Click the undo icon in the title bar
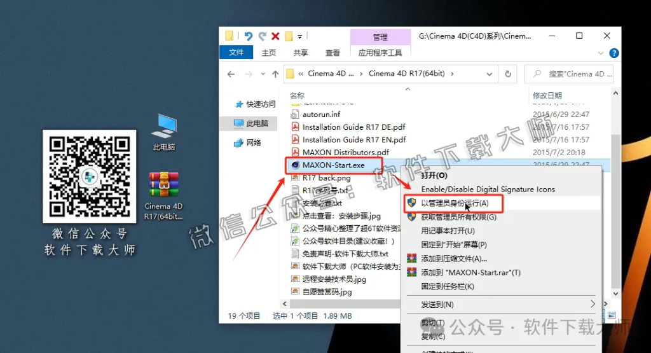The height and width of the screenshot is (353, 651). click(249, 36)
